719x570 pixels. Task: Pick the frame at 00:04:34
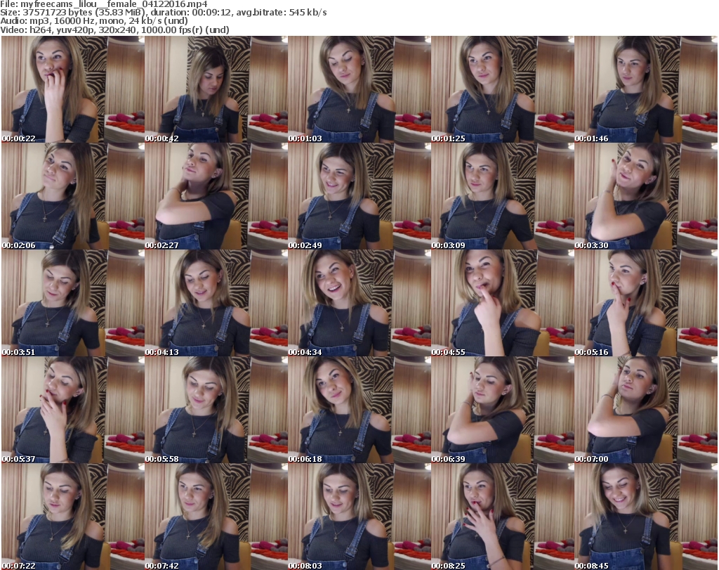coord(359,304)
